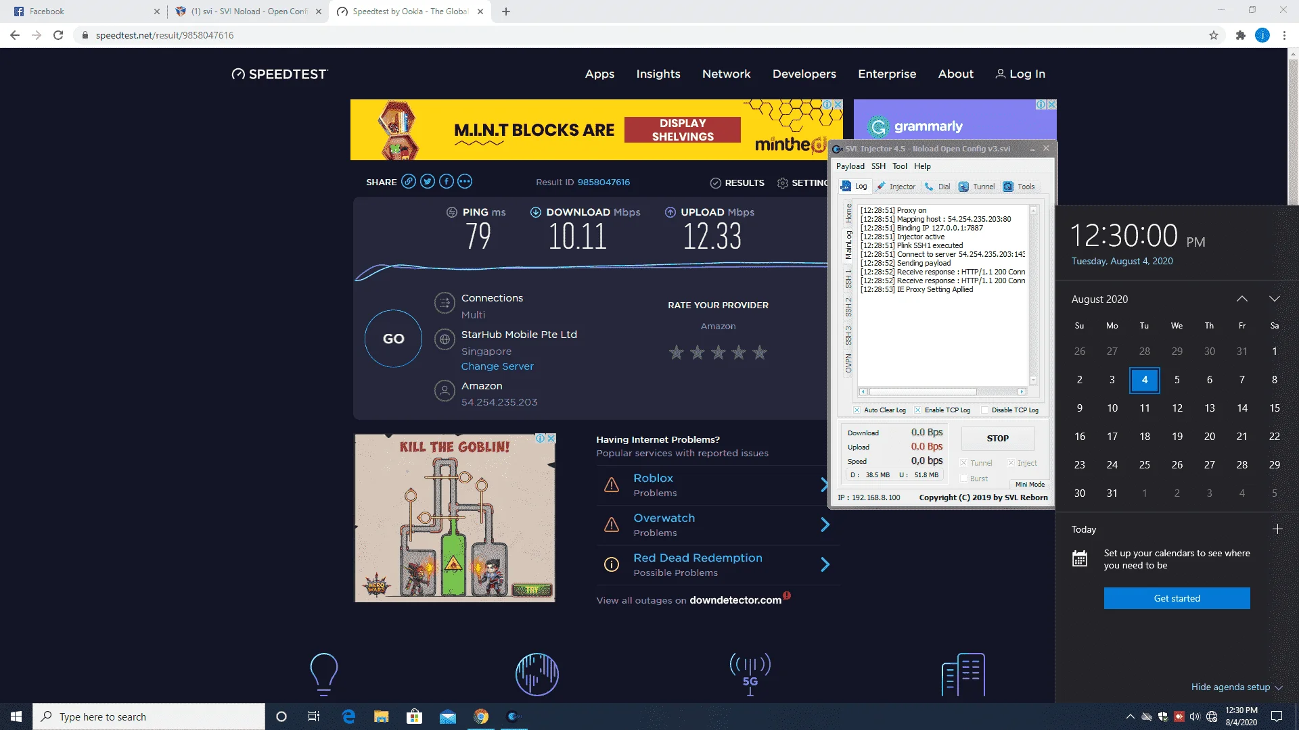Image resolution: width=1299 pixels, height=730 pixels.
Task: Copy the Speedtest result share link icon
Action: click(x=409, y=181)
